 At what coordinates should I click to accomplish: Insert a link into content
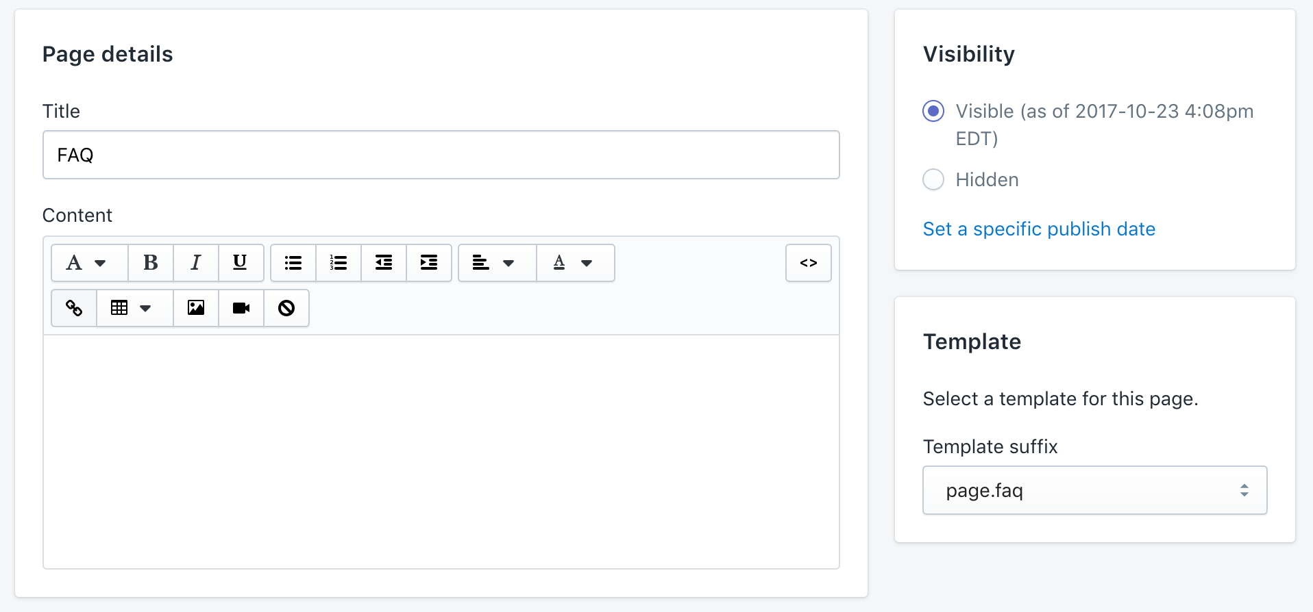coord(74,308)
